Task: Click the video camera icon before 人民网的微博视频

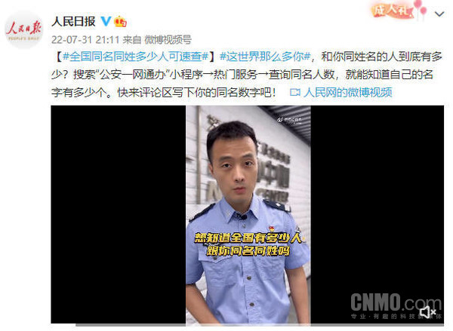Action: coord(295,92)
